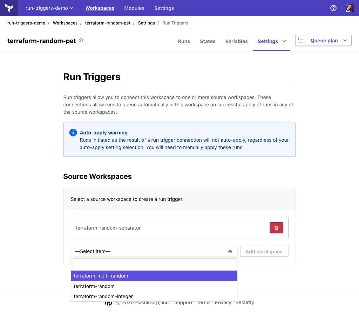The image size is (359, 315).
Task: Select terraform-multi-random option
Action: click(x=154, y=276)
